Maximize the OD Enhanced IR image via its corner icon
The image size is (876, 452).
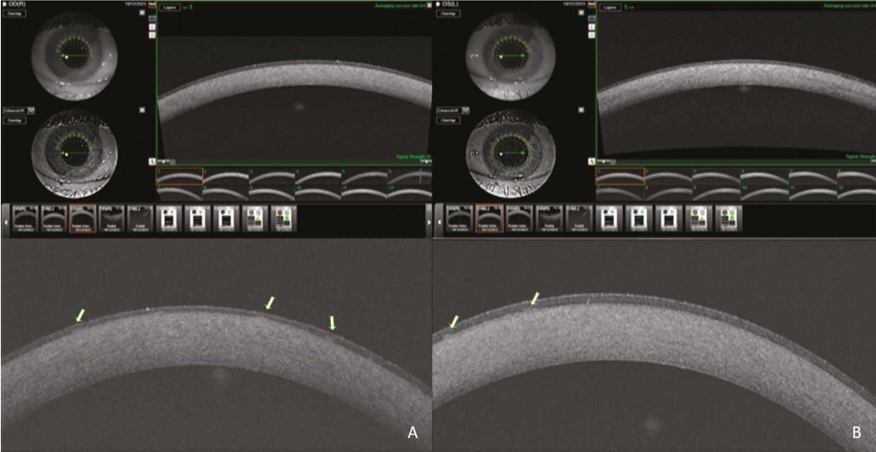coord(142,110)
